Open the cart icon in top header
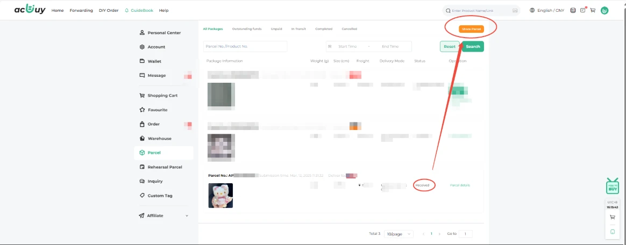The width and height of the screenshot is (626, 245). pos(593,10)
